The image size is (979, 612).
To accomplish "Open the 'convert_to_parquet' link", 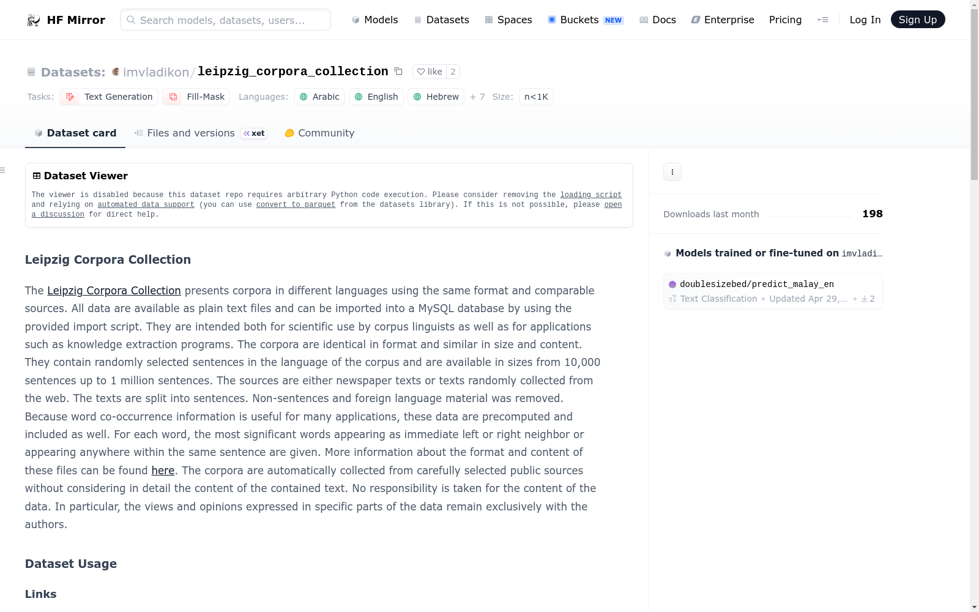I will pyautogui.click(x=296, y=205).
